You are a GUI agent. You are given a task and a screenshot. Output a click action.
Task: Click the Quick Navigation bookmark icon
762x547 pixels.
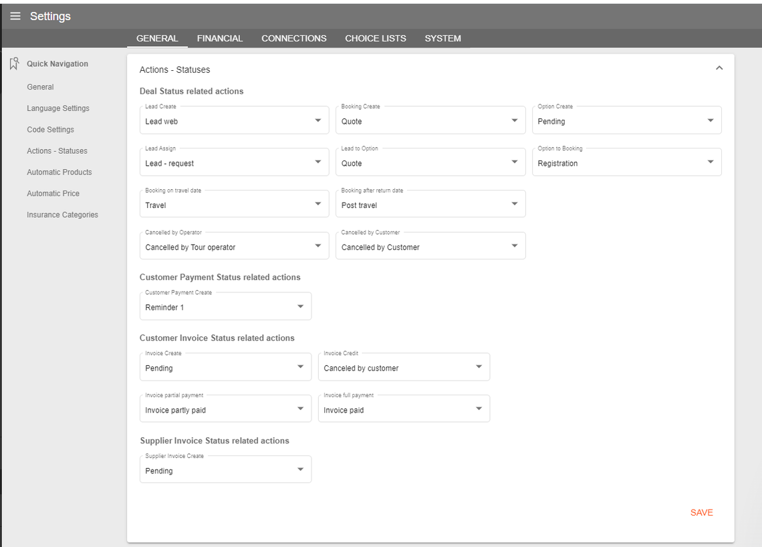(14, 64)
